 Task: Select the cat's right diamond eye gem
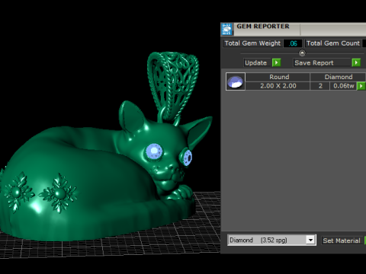188,158
